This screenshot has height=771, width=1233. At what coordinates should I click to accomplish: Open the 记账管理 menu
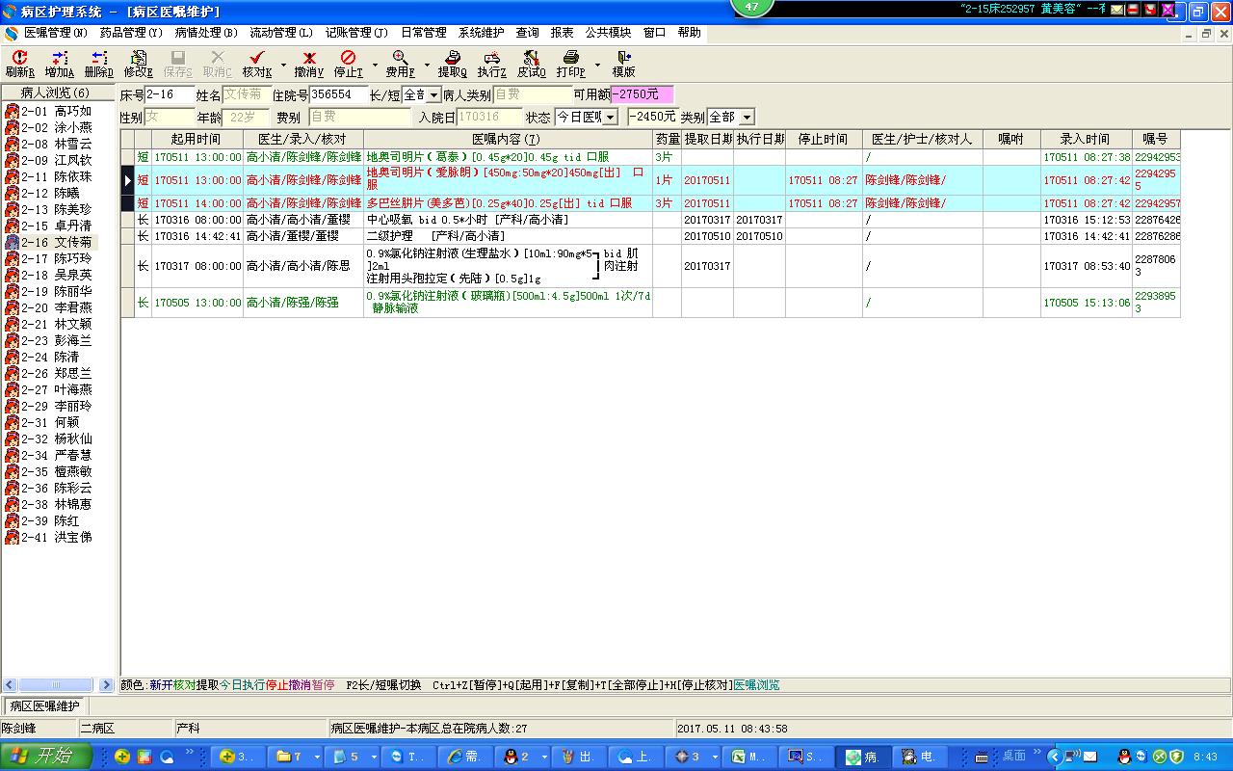(356, 33)
